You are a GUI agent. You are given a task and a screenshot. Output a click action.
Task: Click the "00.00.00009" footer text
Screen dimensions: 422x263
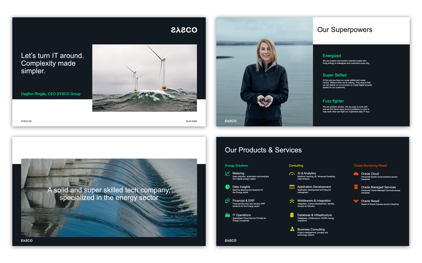tap(191, 121)
